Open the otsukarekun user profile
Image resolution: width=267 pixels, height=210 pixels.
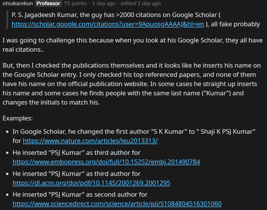point(17,3)
